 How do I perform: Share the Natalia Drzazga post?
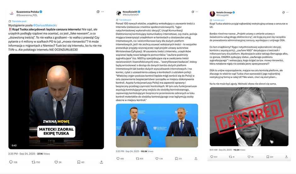(x=286, y=157)
